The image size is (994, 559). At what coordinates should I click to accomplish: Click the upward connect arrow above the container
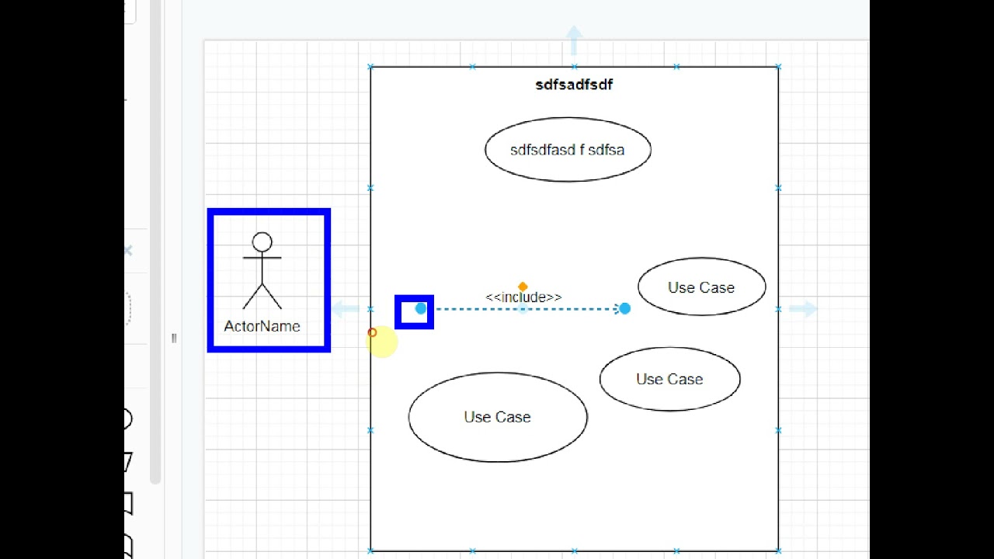(574, 39)
